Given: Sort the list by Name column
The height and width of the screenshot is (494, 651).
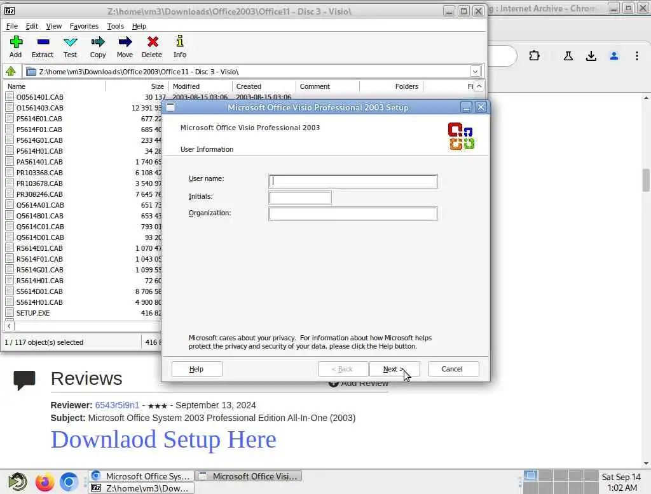Looking at the screenshot, I should click(x=55, y=86).
